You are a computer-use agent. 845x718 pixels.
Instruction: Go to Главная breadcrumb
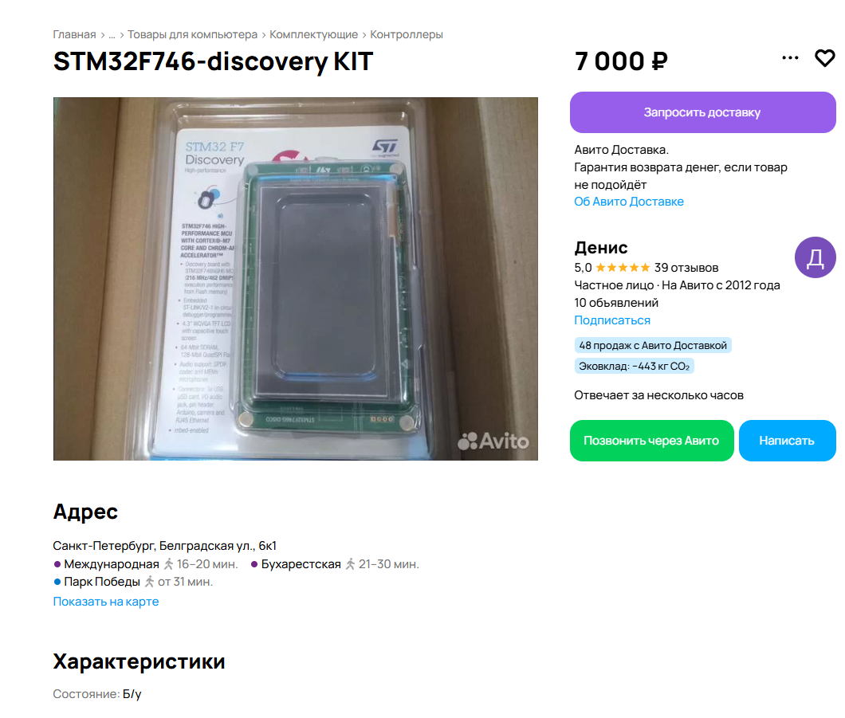[x=74, y=34]
